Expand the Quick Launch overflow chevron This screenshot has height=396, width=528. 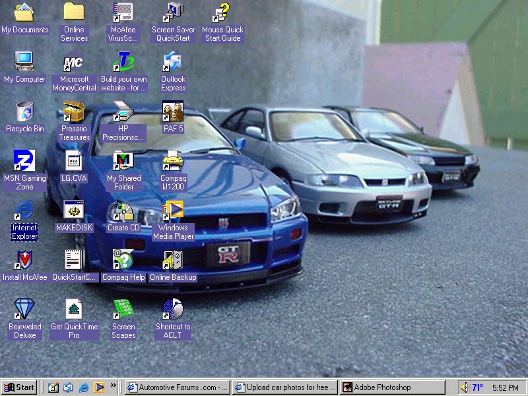[114, 386]
